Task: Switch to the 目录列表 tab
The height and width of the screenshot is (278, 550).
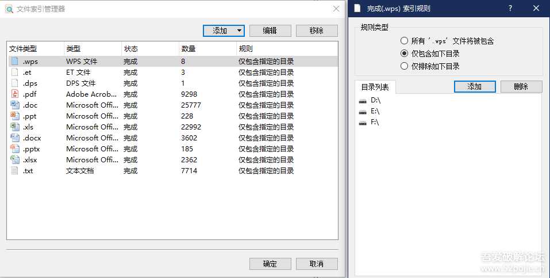Action: pyautogui.click(x=375, y=87)
